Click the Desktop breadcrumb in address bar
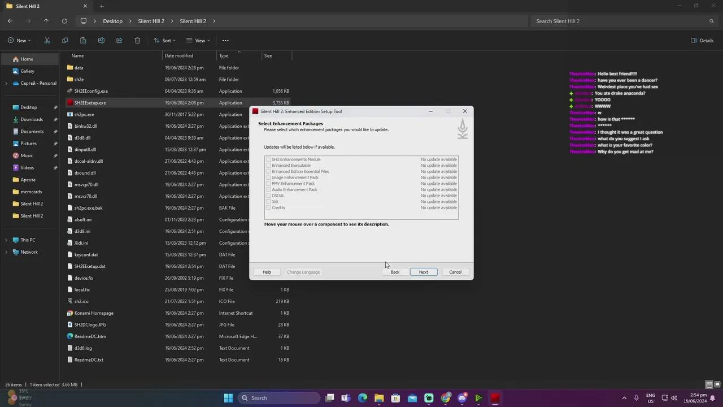This screenshot has height=407, width=723. click(x=112, y=21)
